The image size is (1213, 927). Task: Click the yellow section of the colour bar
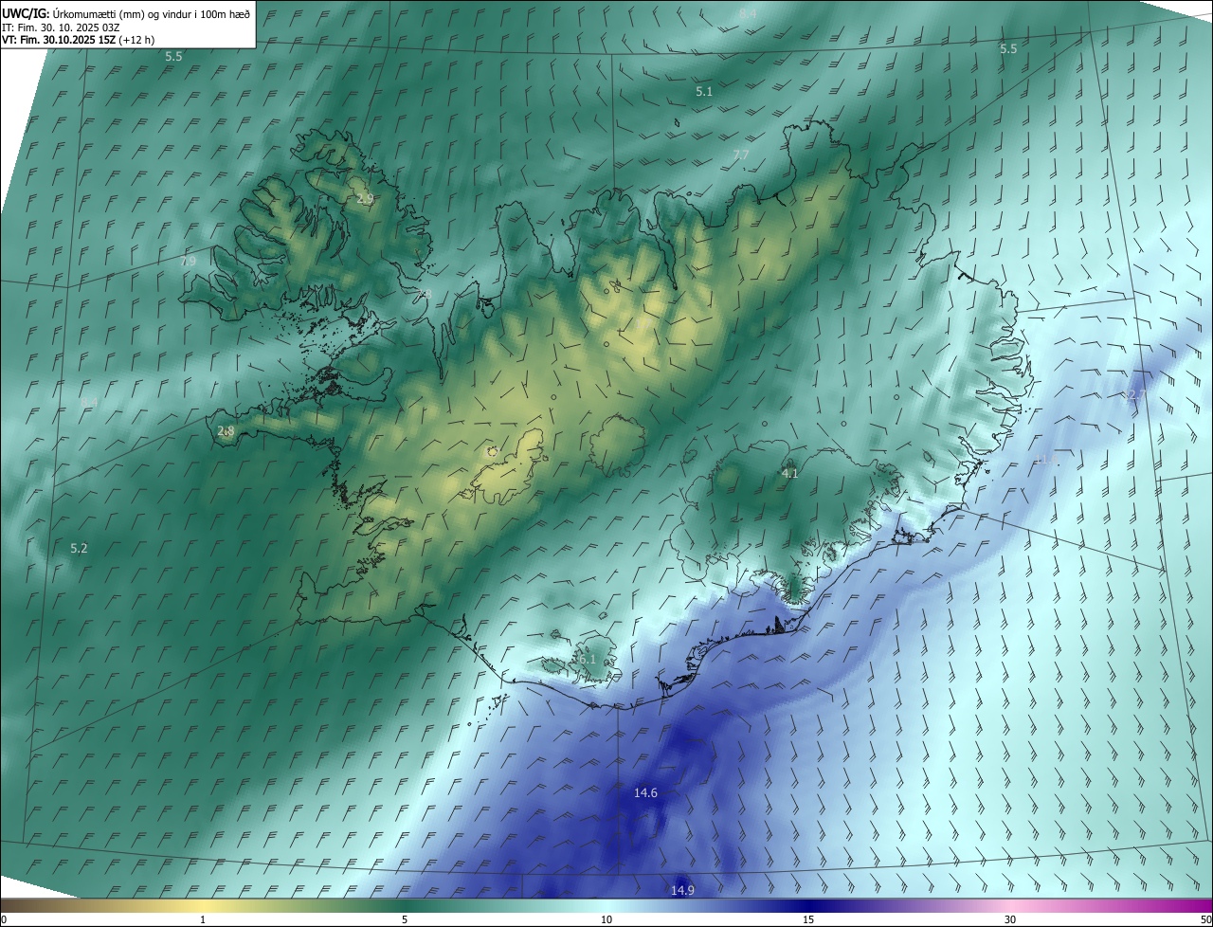203,905
